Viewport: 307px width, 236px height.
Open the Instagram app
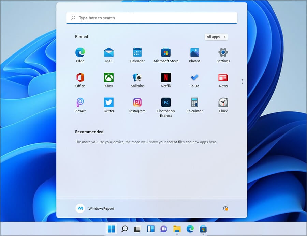(x=137, y=105)
